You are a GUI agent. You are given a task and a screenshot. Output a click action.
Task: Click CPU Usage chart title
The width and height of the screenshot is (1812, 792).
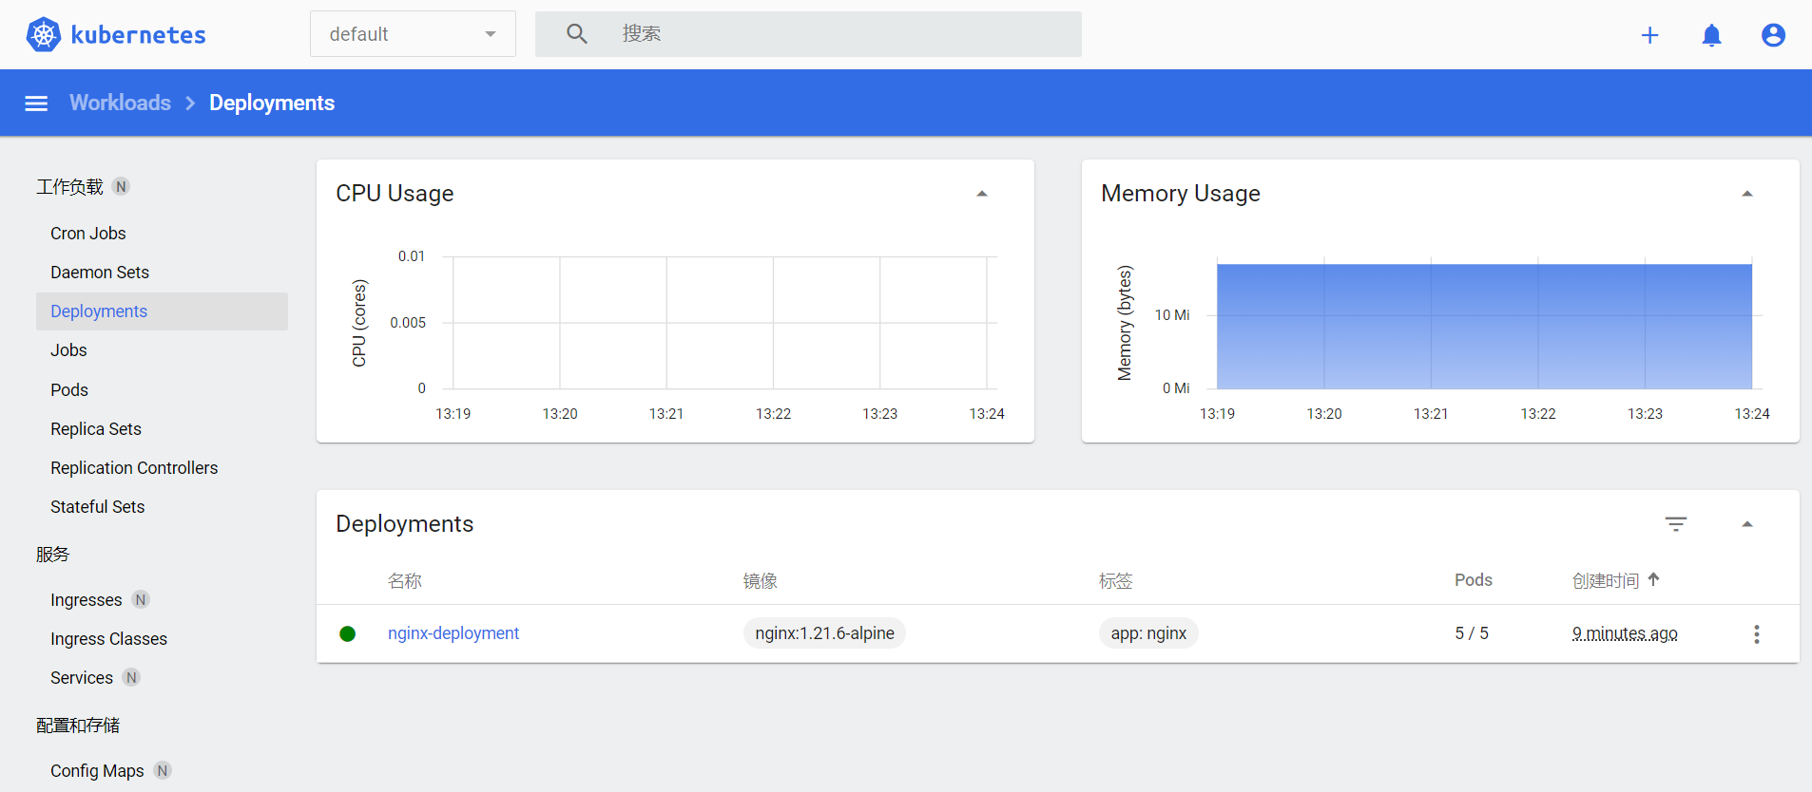[395, 194]
